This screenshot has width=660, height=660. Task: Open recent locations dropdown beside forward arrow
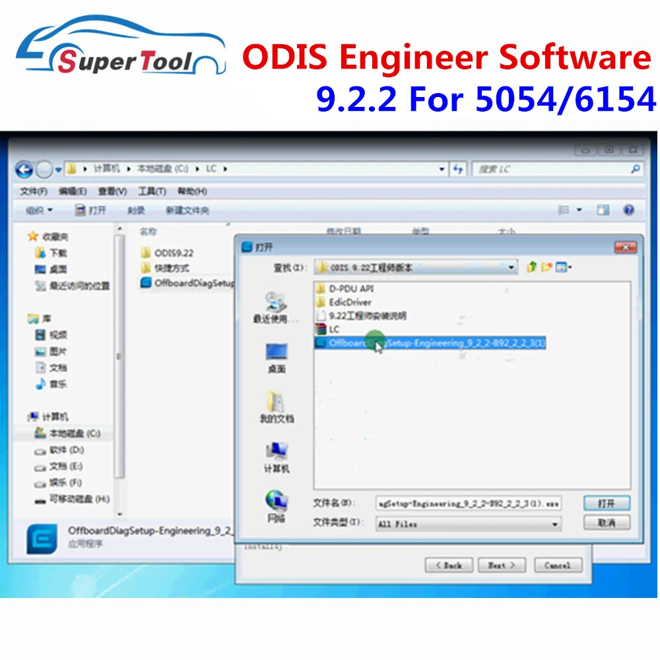(x=59, y=170)
